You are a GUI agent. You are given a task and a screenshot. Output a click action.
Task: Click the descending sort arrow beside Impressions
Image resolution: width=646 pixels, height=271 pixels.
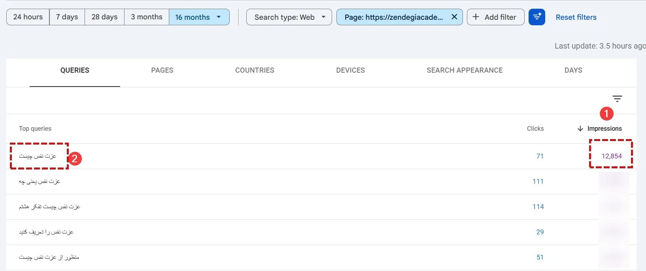click(x=580, y=129)
